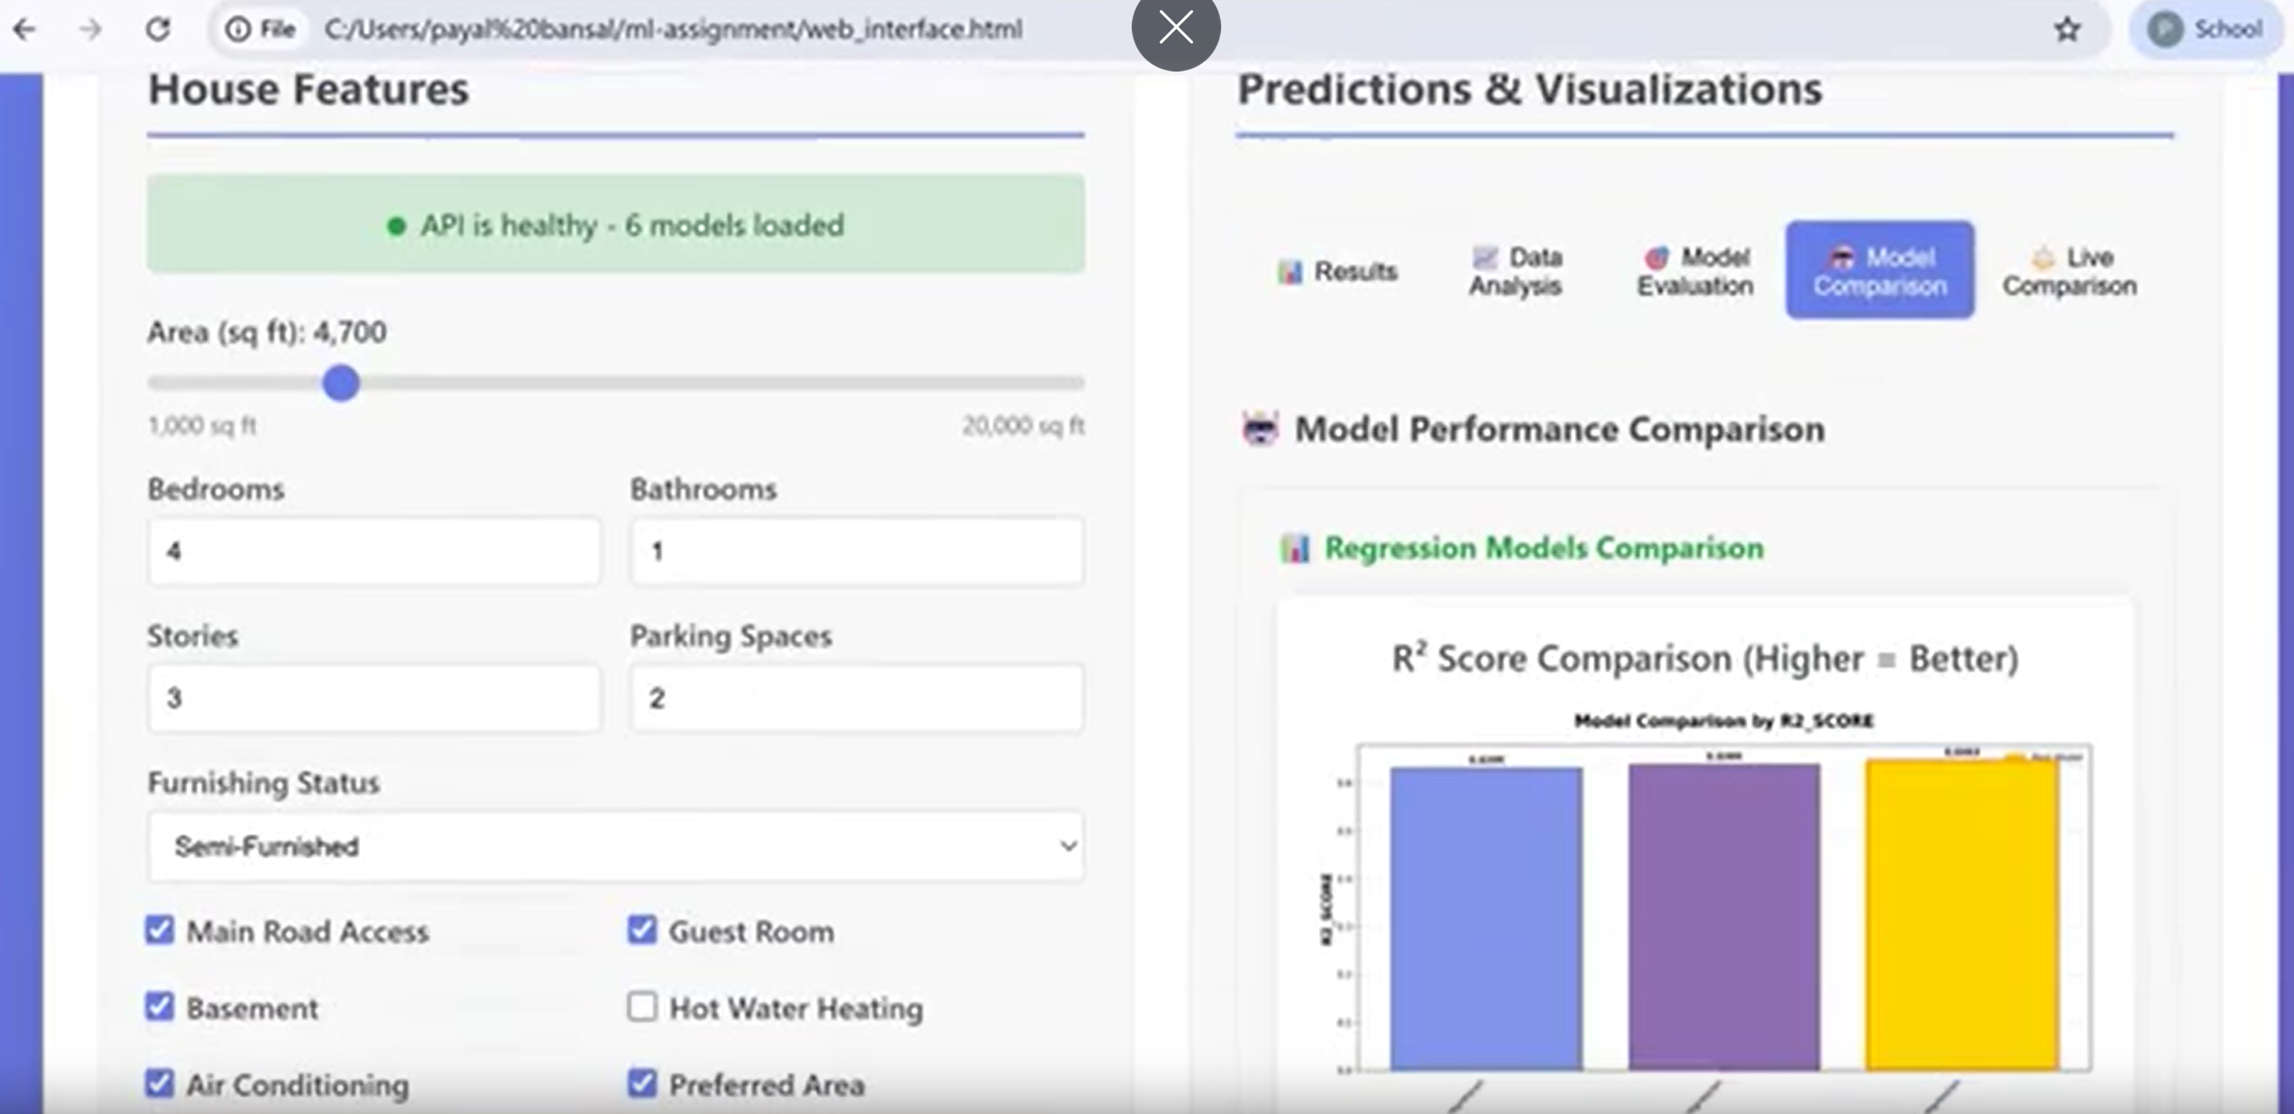2294x1114 pixels.
Task: Uncheck the Basement checkbox
Action: pos(160,1007)
